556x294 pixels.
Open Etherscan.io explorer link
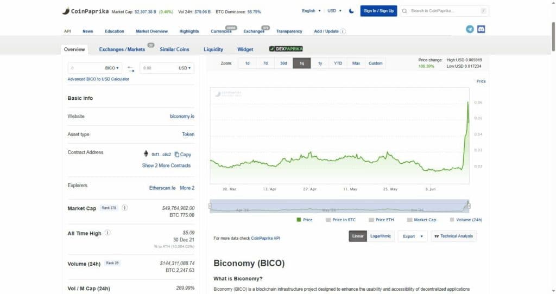[162, 188]
